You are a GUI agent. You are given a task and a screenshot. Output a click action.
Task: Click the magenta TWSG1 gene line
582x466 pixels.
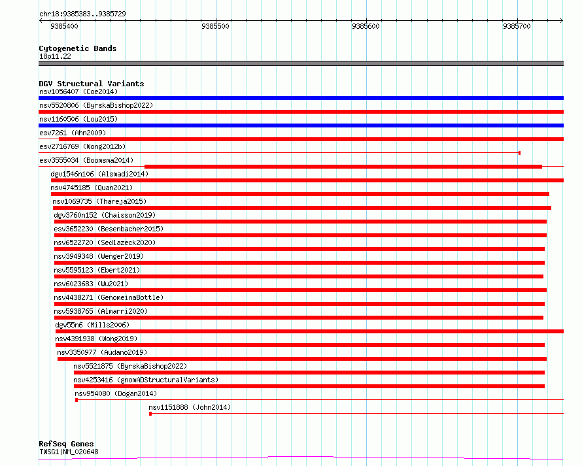pos(301,458)
